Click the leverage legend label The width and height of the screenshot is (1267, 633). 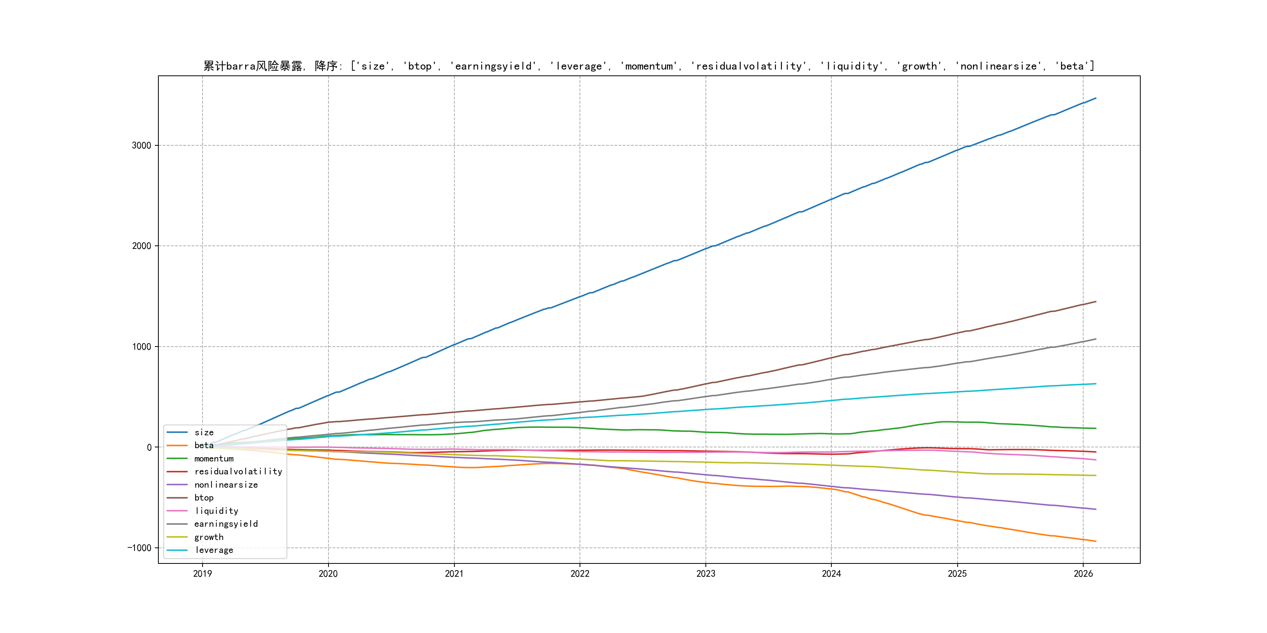click(x=214, y=550)
